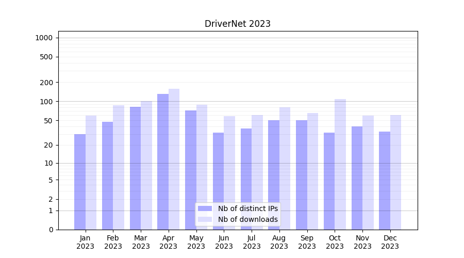This screenshot has height=258, width=464.
Task: Click the 'DriverNet 2023' chart title
Action: 237,24
